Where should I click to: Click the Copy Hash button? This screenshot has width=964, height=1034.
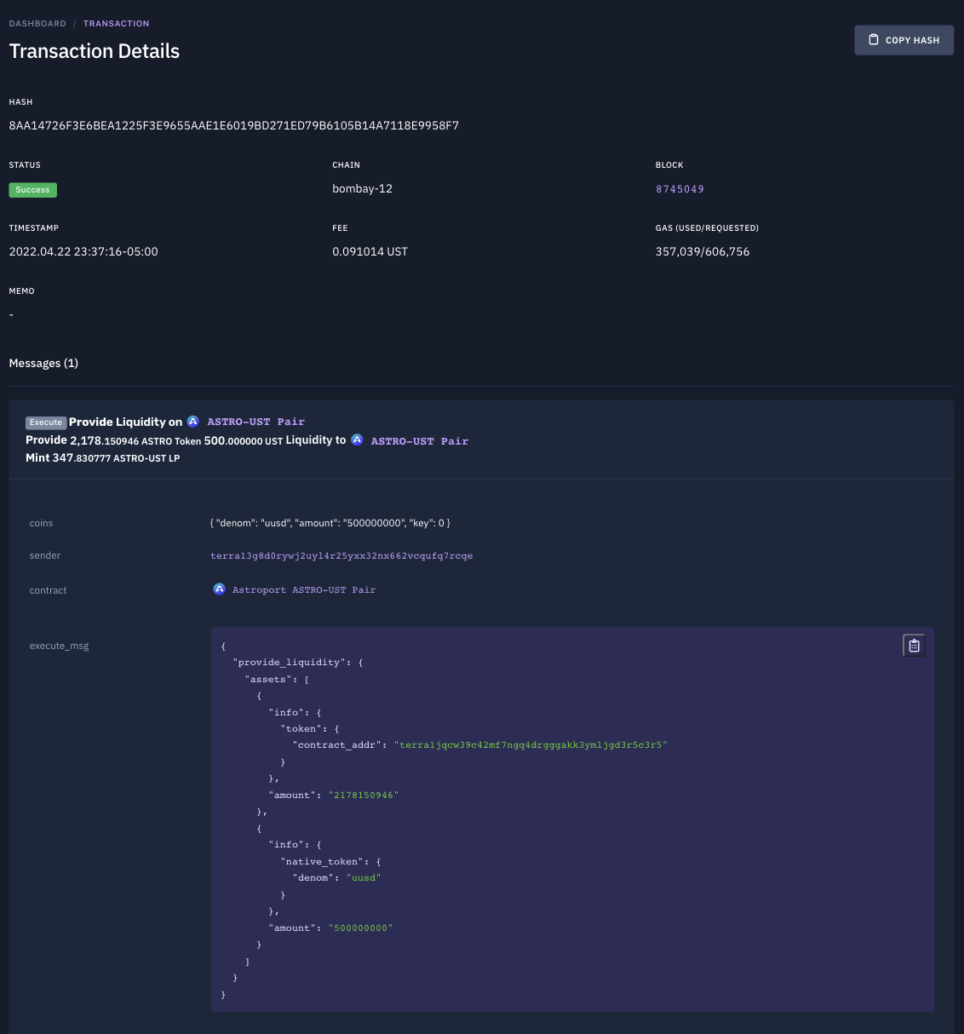pos(904,40)
